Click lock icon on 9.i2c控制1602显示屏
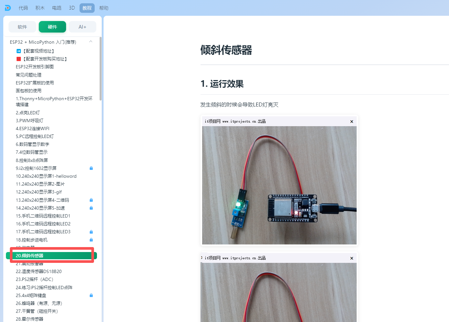Viewport: 449px width, 322px height. coord(91,168)
